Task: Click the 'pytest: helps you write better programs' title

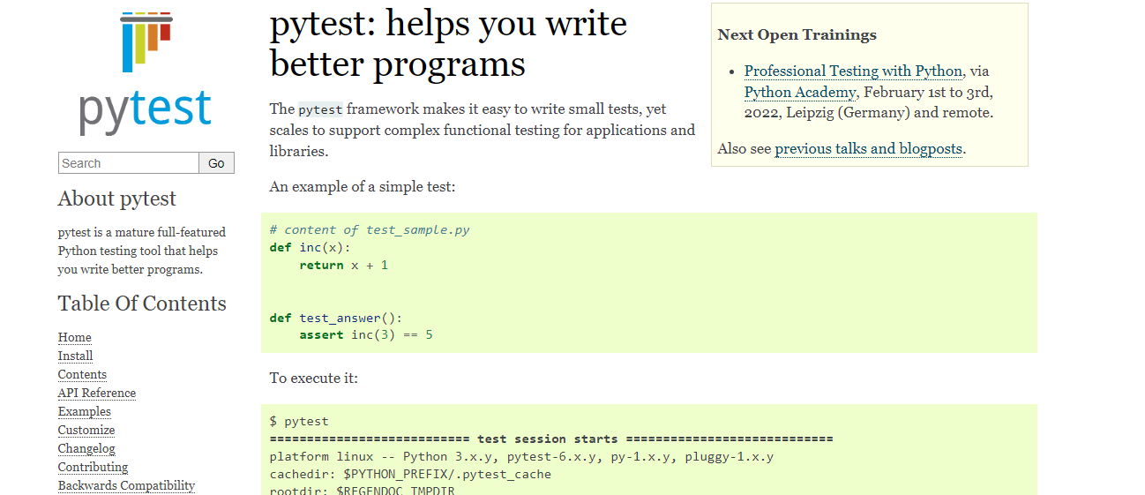Action: [x=448, y=43]
